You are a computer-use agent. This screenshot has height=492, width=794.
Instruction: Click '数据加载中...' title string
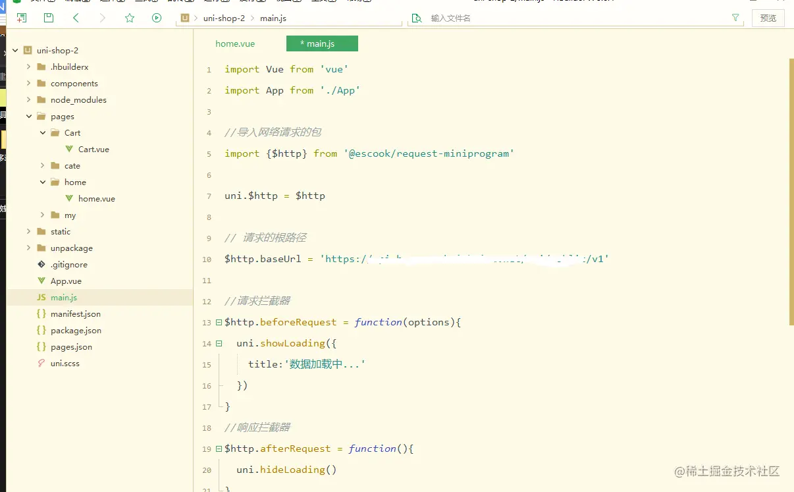click(x=325, y=364)
